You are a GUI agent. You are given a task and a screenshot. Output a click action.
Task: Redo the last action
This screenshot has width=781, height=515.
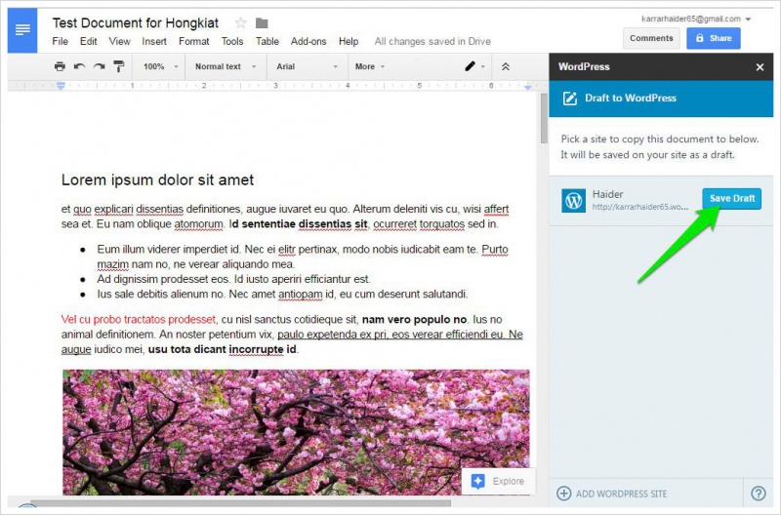(x=100, y=66)
